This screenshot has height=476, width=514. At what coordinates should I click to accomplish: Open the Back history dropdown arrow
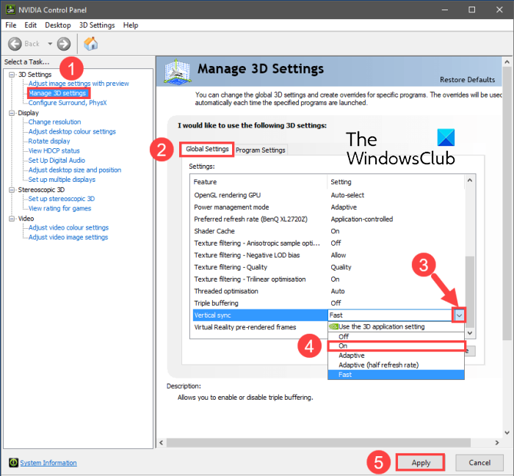point(50,43)
